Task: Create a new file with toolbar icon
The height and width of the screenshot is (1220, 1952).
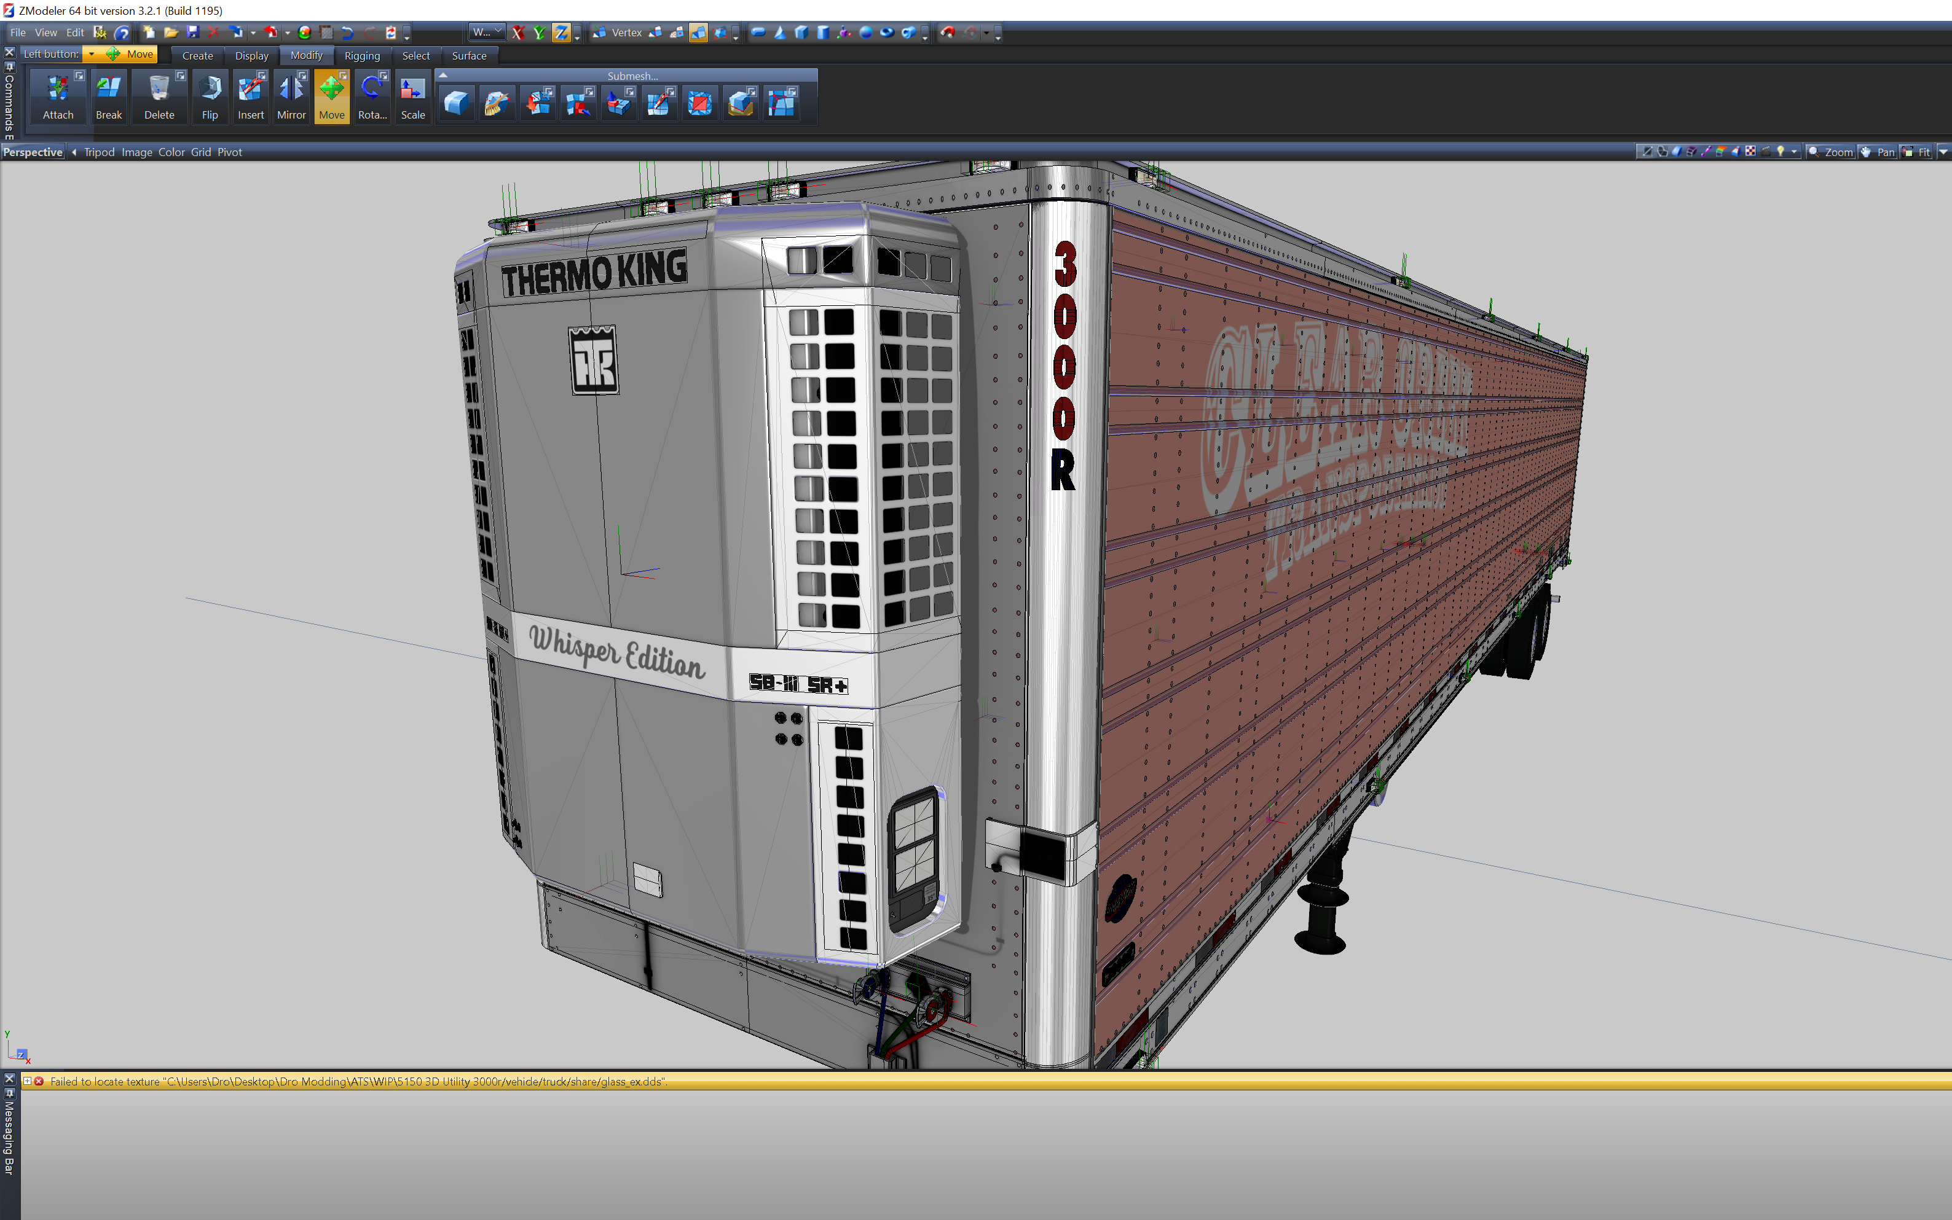Action: [149, 33]
